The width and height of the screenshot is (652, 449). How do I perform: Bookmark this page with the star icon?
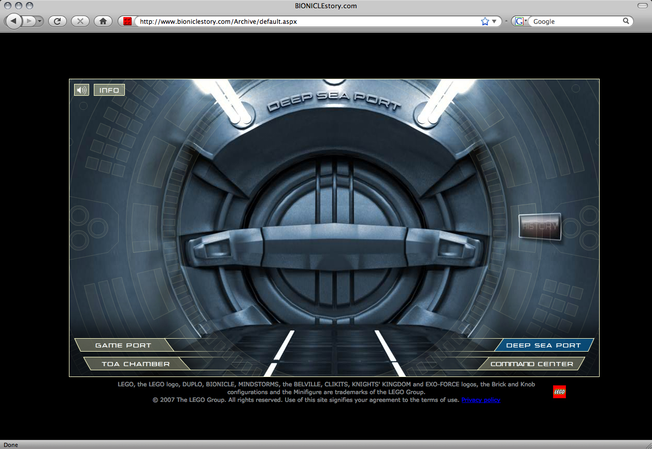pyautogui.click(x=485, y=22)
